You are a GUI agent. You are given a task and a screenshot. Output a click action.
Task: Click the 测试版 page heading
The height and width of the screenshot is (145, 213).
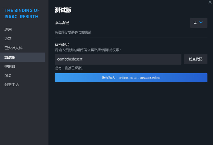point(63,10)
